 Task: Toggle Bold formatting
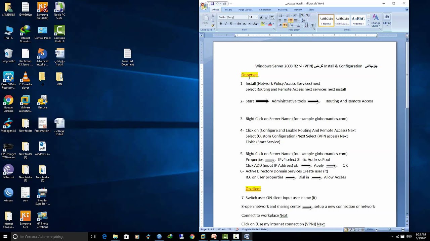221,24
